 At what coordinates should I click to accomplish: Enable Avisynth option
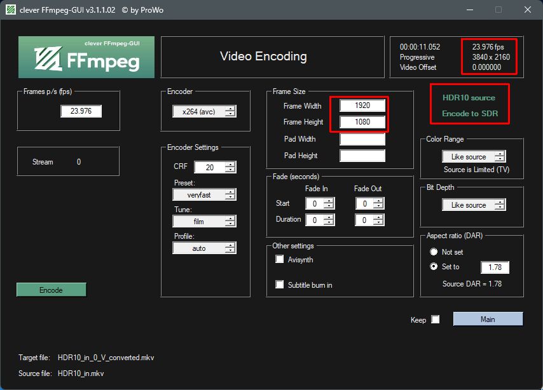pos(280,259)
